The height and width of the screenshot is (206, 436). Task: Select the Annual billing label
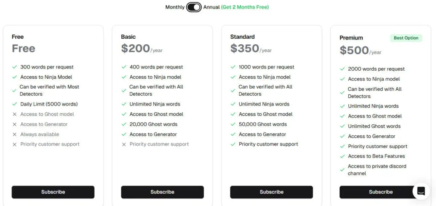[212, 7]
